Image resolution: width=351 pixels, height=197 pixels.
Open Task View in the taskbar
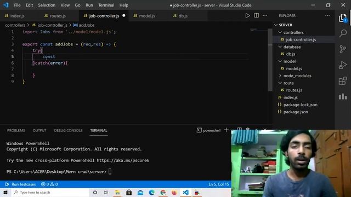pos(106,192)
